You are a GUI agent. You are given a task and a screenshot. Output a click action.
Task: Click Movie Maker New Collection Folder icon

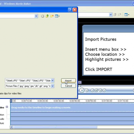[120, 14]
